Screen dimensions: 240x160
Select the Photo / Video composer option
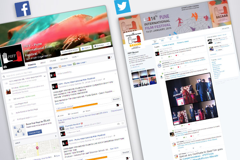pos(65,66)
